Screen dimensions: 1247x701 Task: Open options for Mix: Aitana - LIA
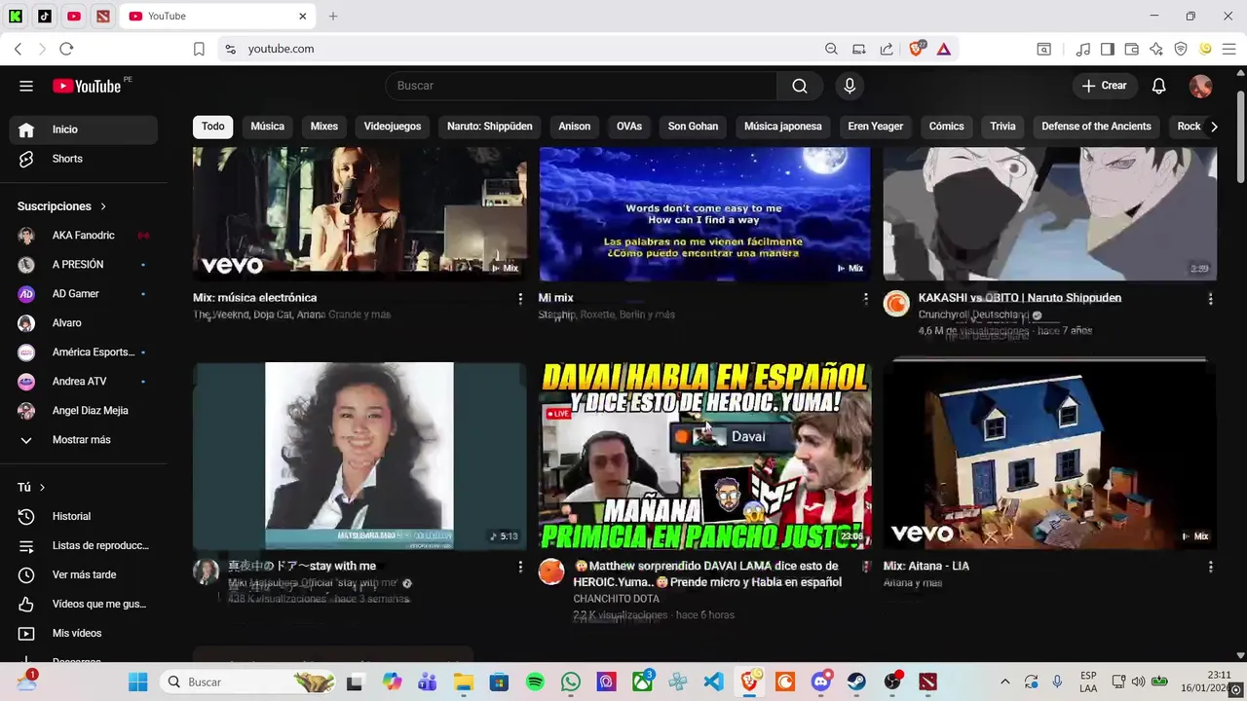point(1211,567)
